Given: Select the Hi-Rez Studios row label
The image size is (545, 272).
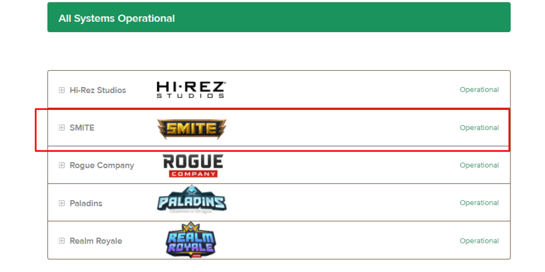Looking at the screenshot, I should click(x=97, y=90).
